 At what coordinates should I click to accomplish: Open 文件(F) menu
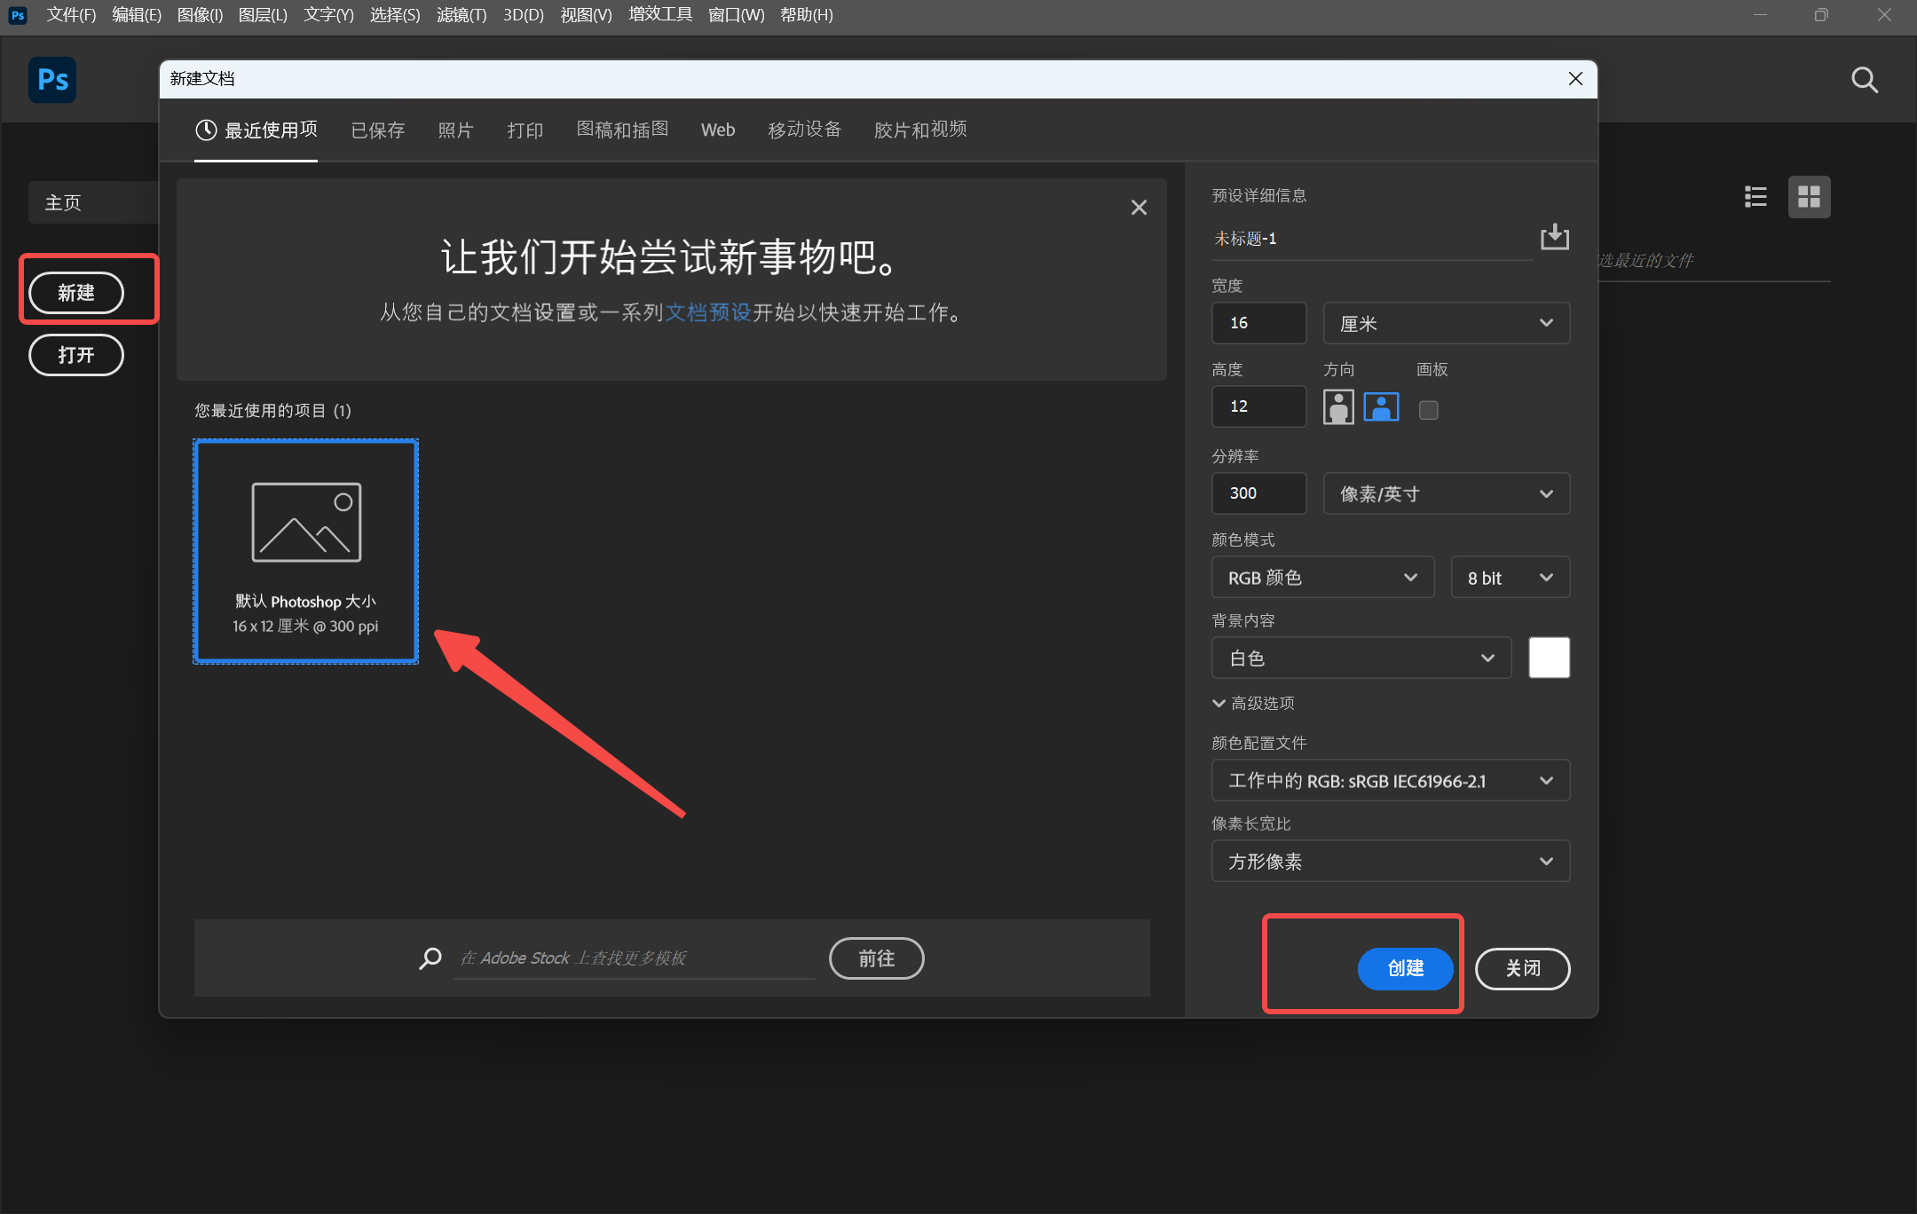click(x=71, y=15)
